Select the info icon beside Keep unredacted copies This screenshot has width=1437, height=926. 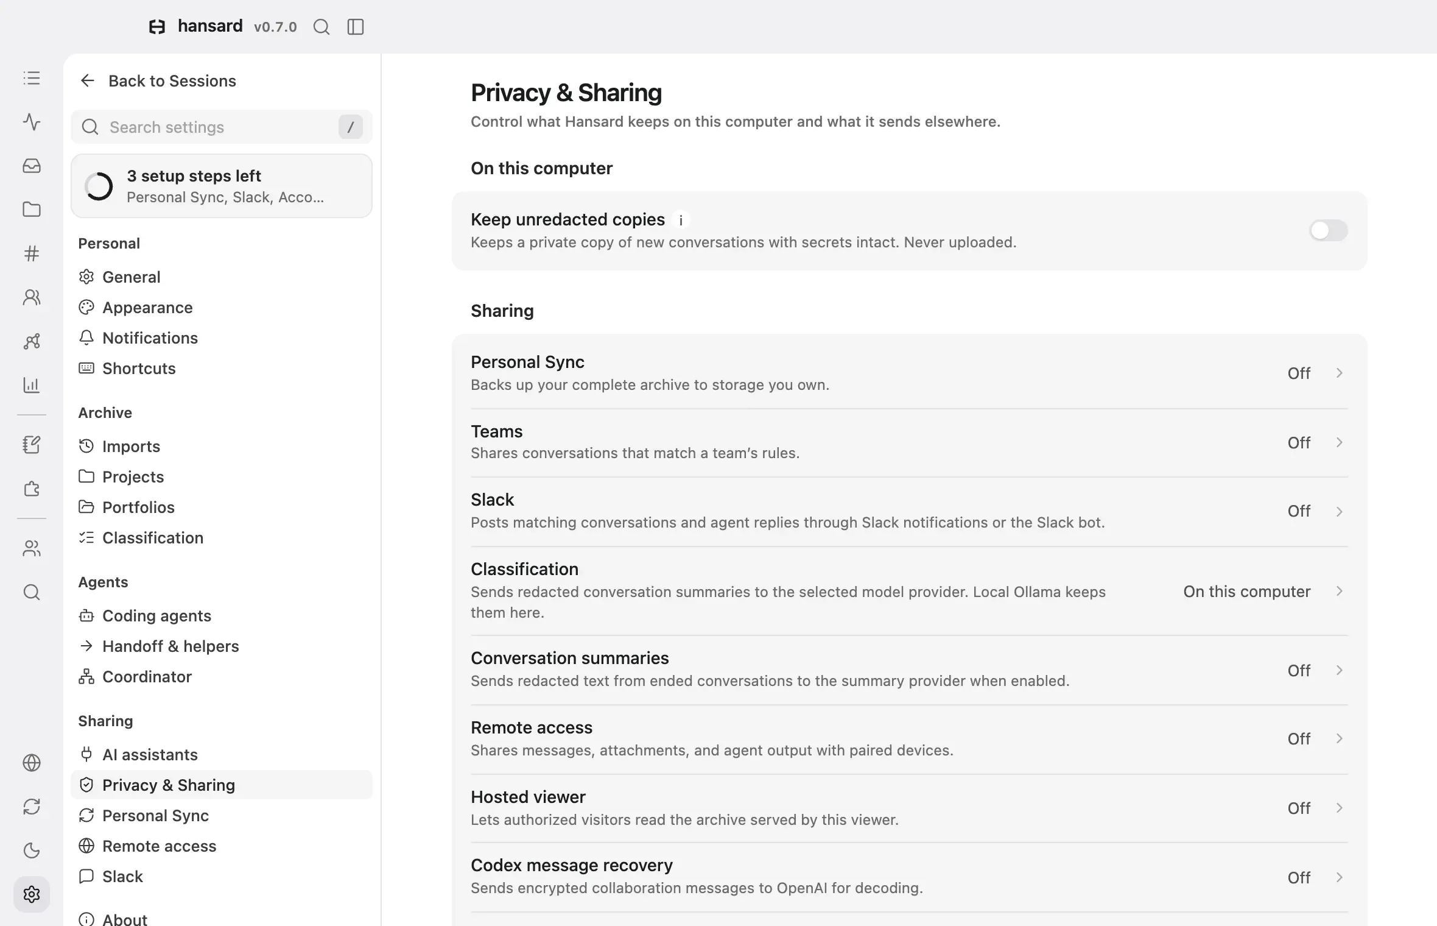681,220
